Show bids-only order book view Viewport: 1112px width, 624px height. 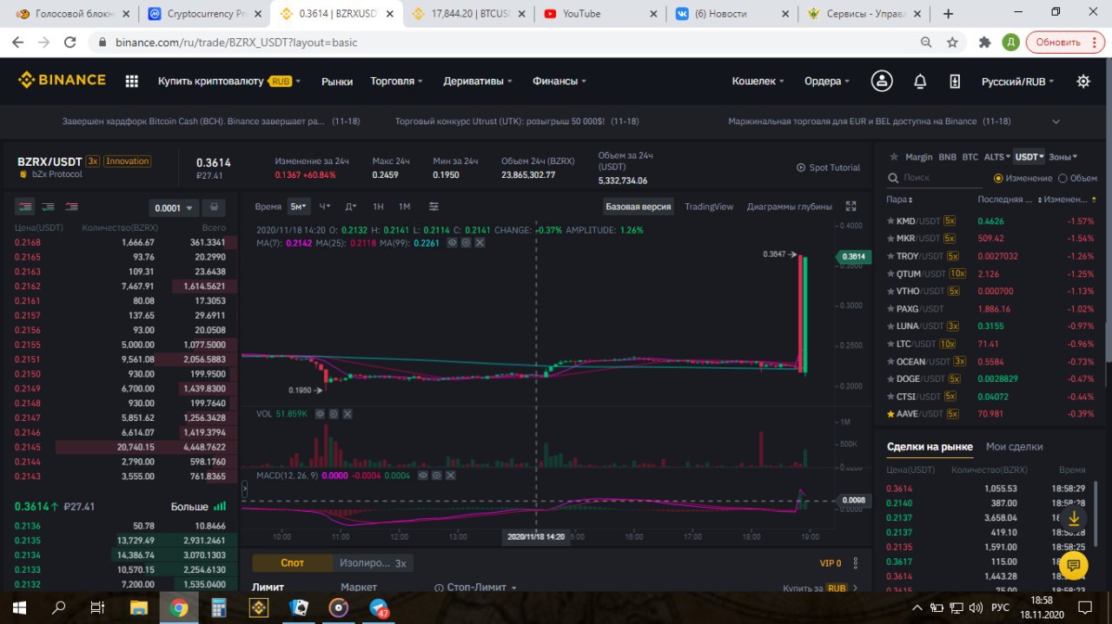pos(49,207)
